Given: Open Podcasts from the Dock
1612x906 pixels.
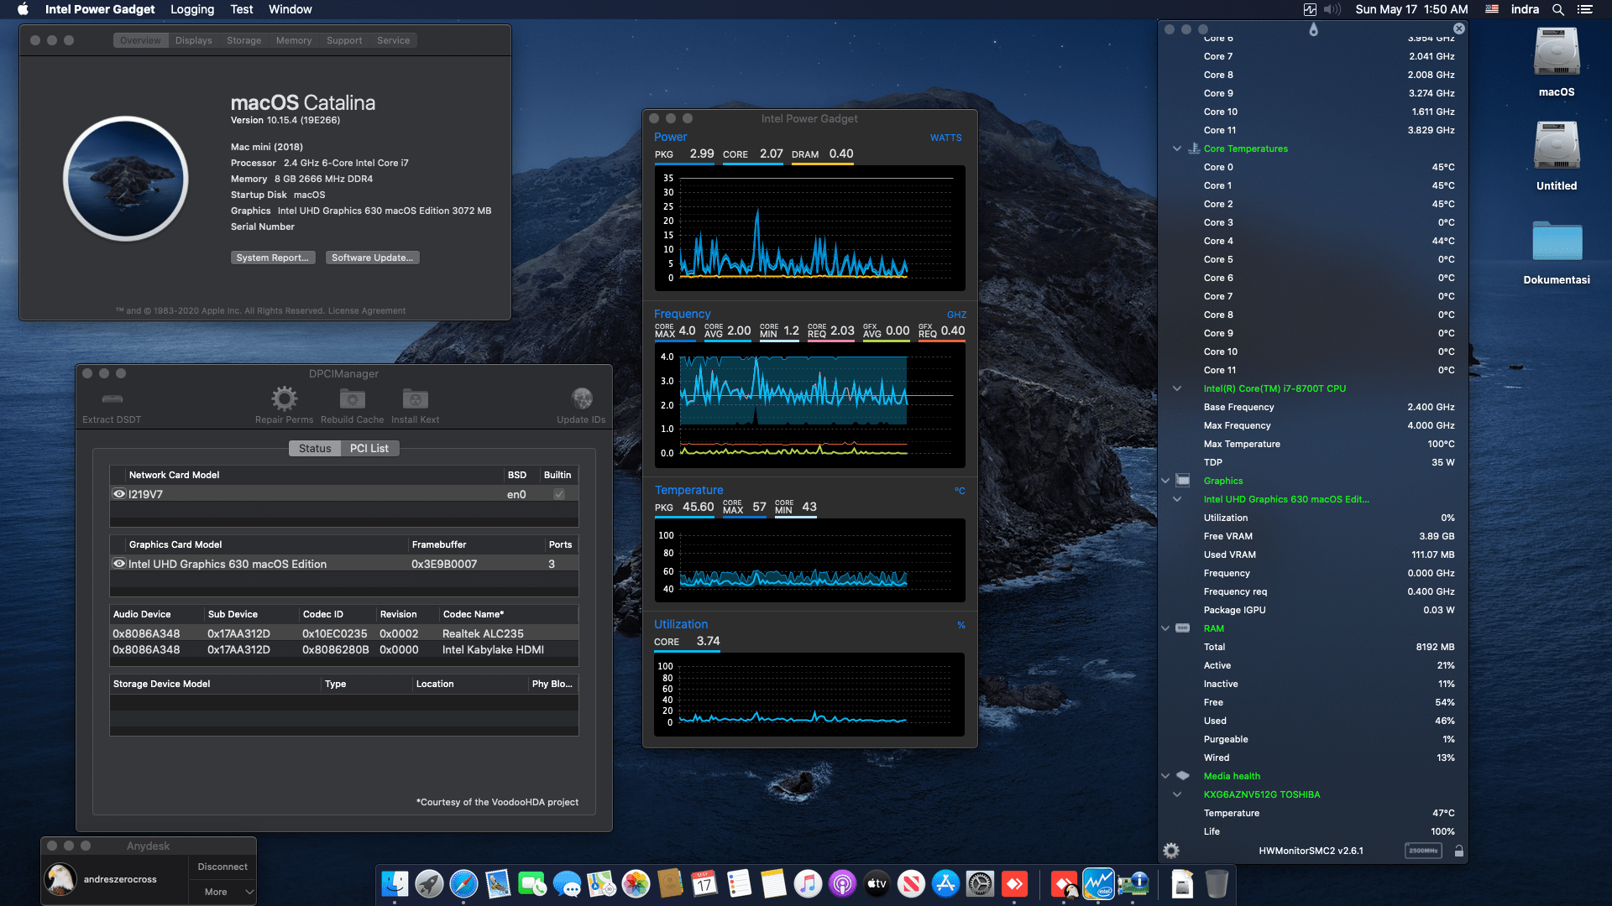Looking at the screenshot, I should (x=842, y=883).
